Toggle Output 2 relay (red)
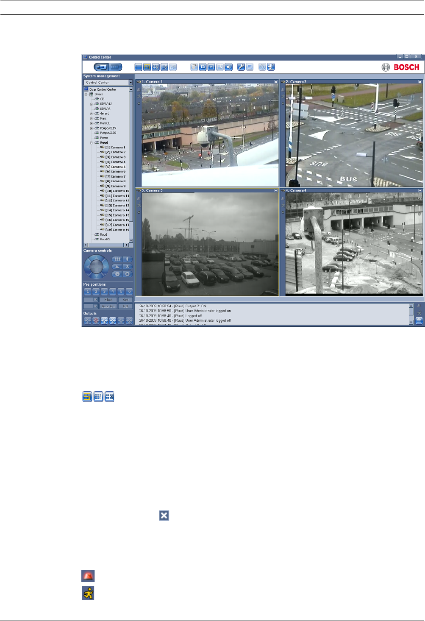 click(96, 321)
